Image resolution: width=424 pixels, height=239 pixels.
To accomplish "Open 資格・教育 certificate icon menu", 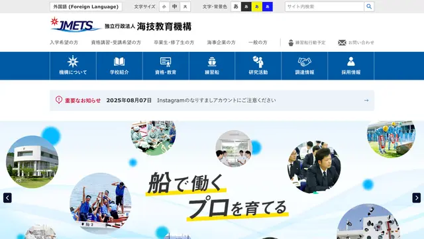I will pyautogui.click(x=166, y=66).
